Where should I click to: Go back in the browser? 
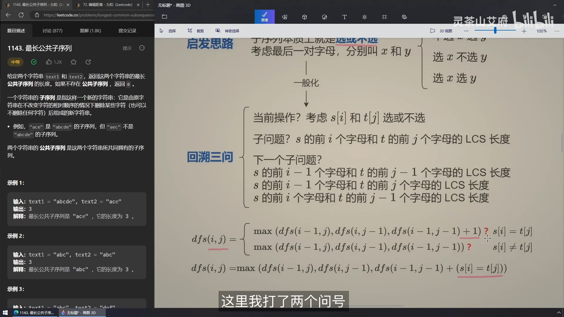[8, 15]
